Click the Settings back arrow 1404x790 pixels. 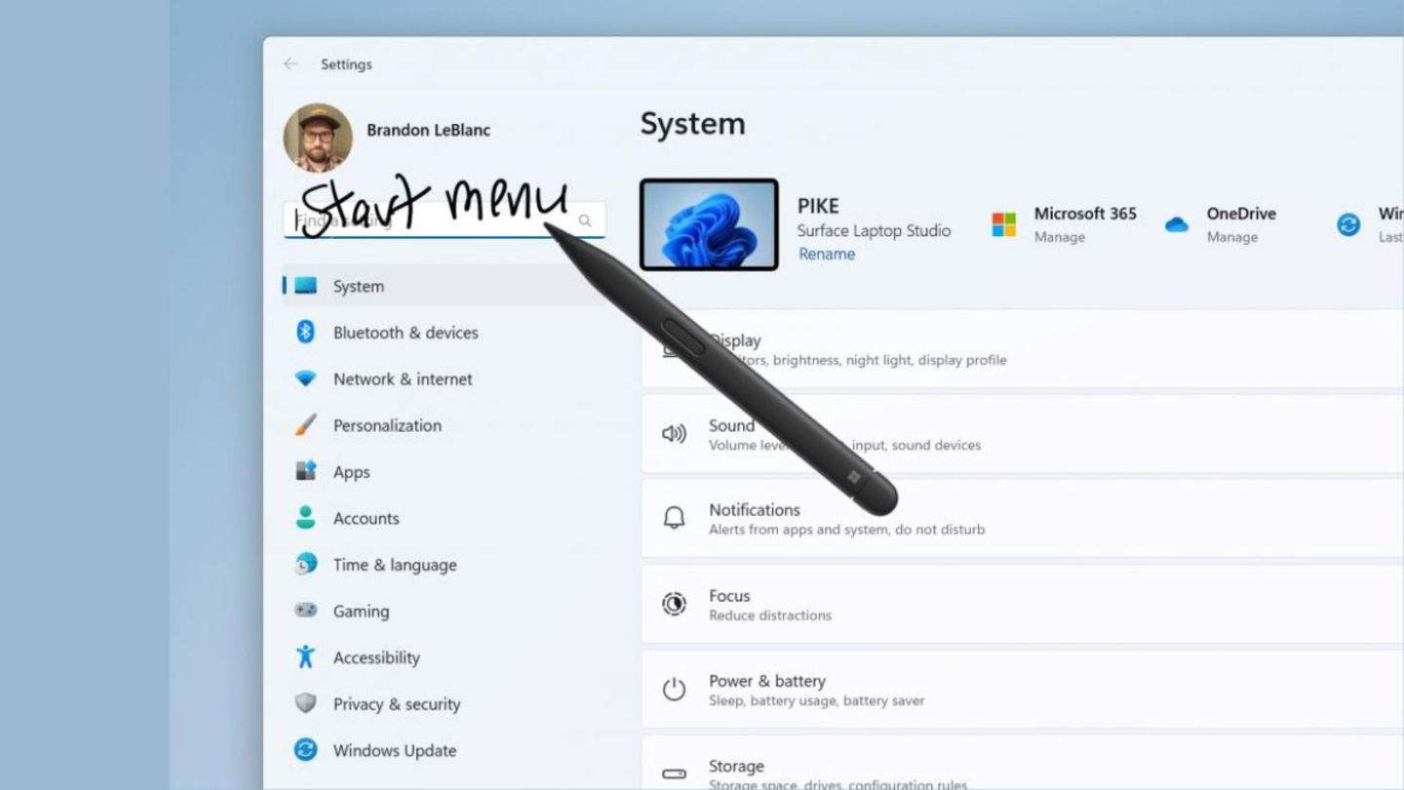[x=290, y=63]
